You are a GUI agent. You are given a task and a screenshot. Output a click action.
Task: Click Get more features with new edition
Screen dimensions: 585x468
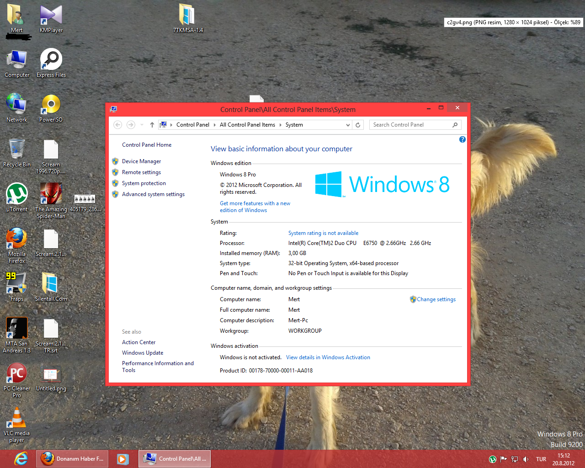point(255,207)
